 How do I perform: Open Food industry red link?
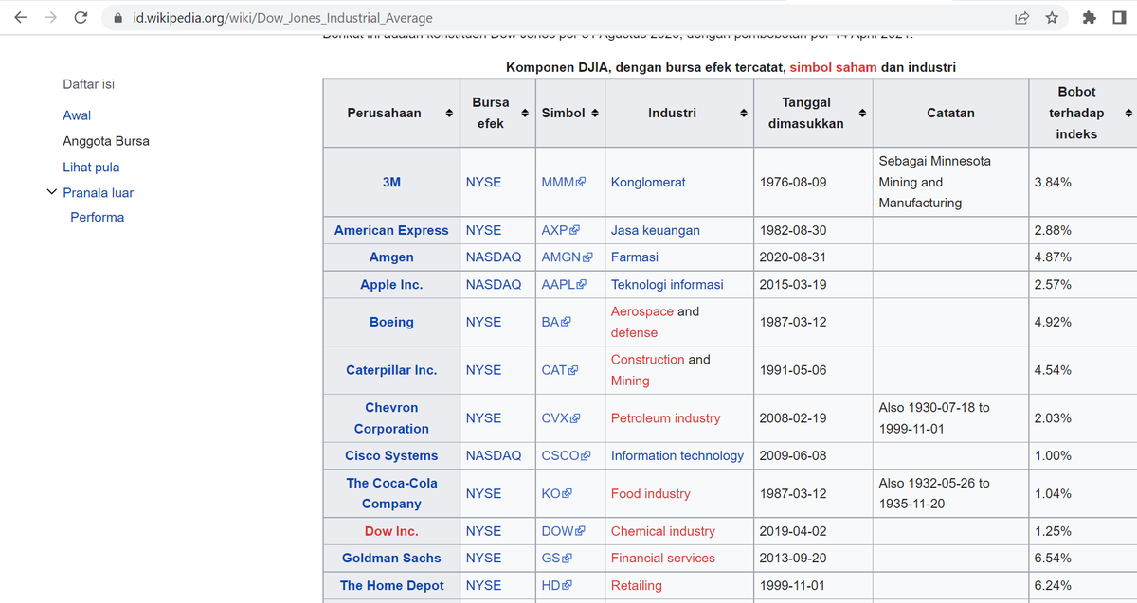(x=651, y=494)
